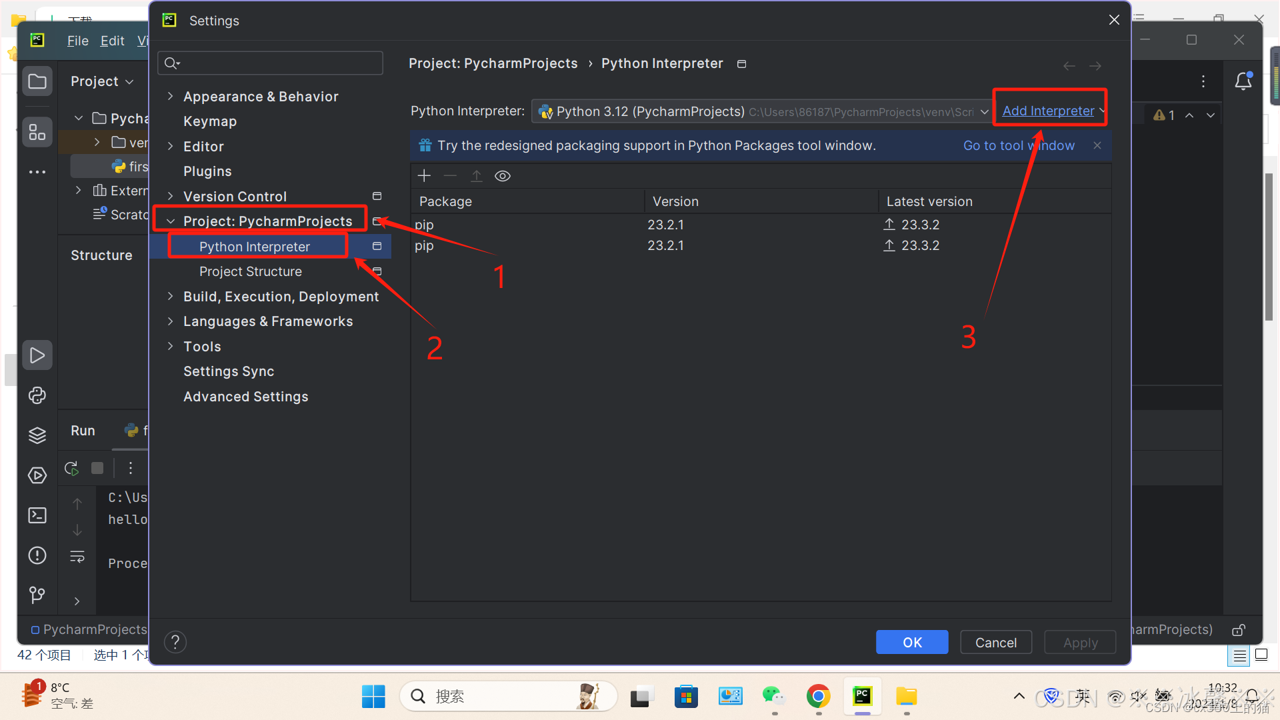Click the install package plus icon
1280x720 pixels.
tap(424, 176)
